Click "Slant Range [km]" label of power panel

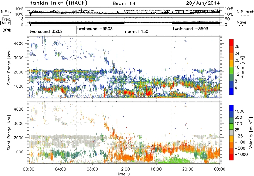9,67
